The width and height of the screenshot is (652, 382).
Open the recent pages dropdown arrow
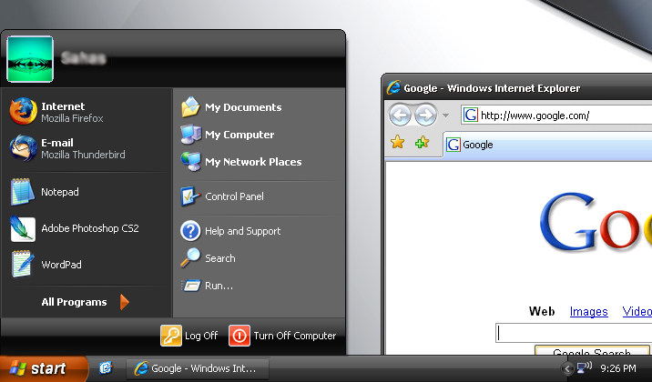(x=446, y=116)
